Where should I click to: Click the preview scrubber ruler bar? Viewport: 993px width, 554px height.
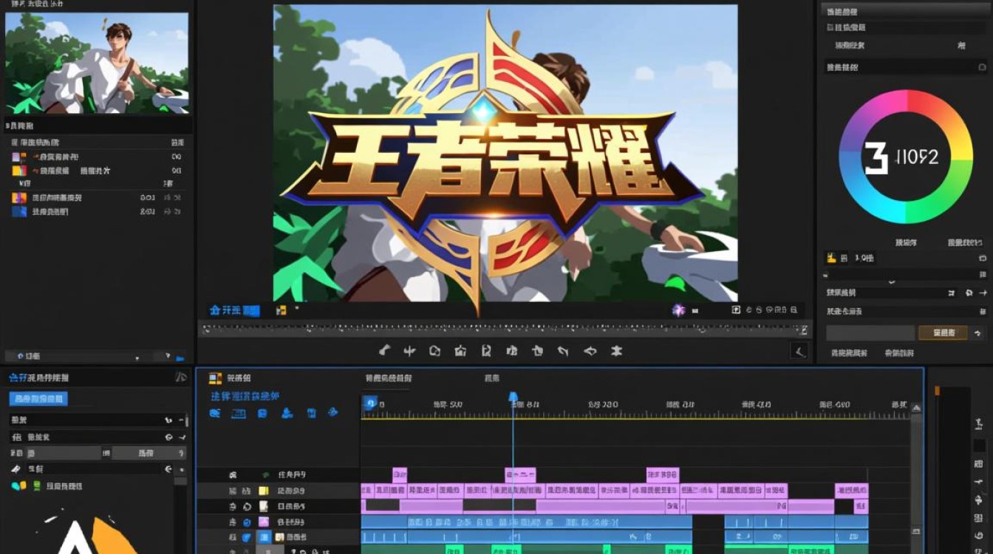coord(505,329)
